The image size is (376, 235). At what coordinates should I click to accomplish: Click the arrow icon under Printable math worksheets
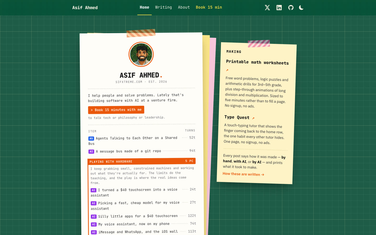[227, 70]
